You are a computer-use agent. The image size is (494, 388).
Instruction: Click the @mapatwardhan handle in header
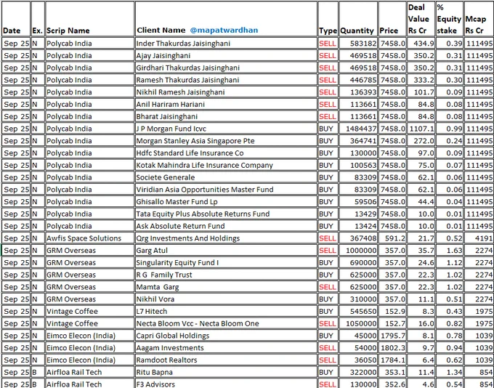224,31
